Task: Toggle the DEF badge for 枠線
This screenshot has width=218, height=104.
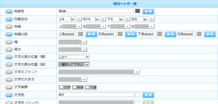Action: pyautogui.click(x=9, y=27)
